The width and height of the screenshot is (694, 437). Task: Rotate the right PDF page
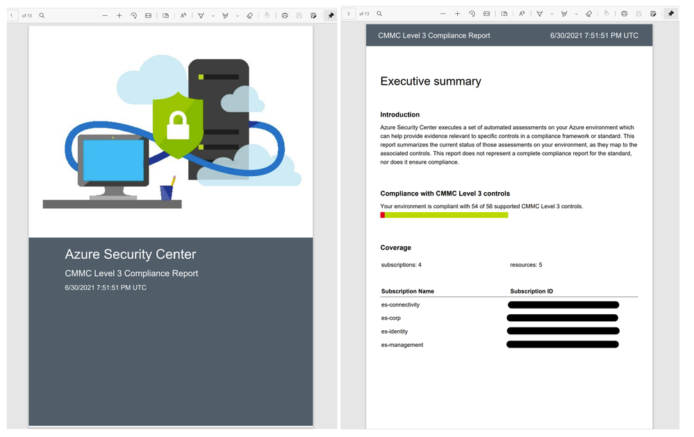472,14
